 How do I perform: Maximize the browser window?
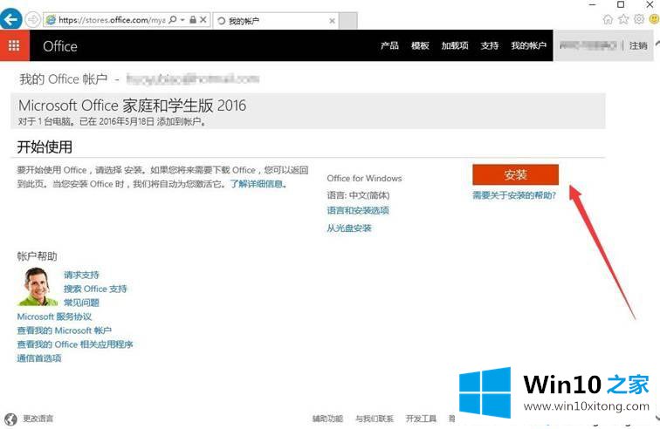point(621,4)
